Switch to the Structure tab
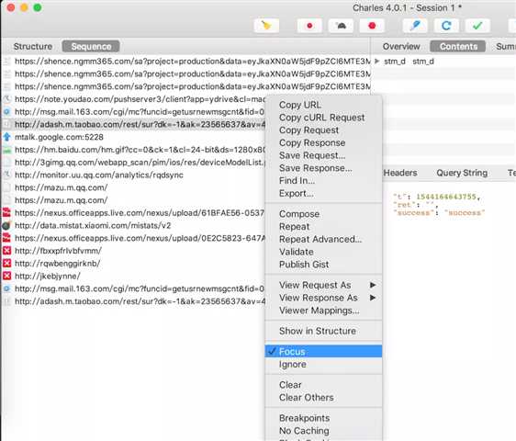Viewport: 516px width, 441px height. point(32,47)
